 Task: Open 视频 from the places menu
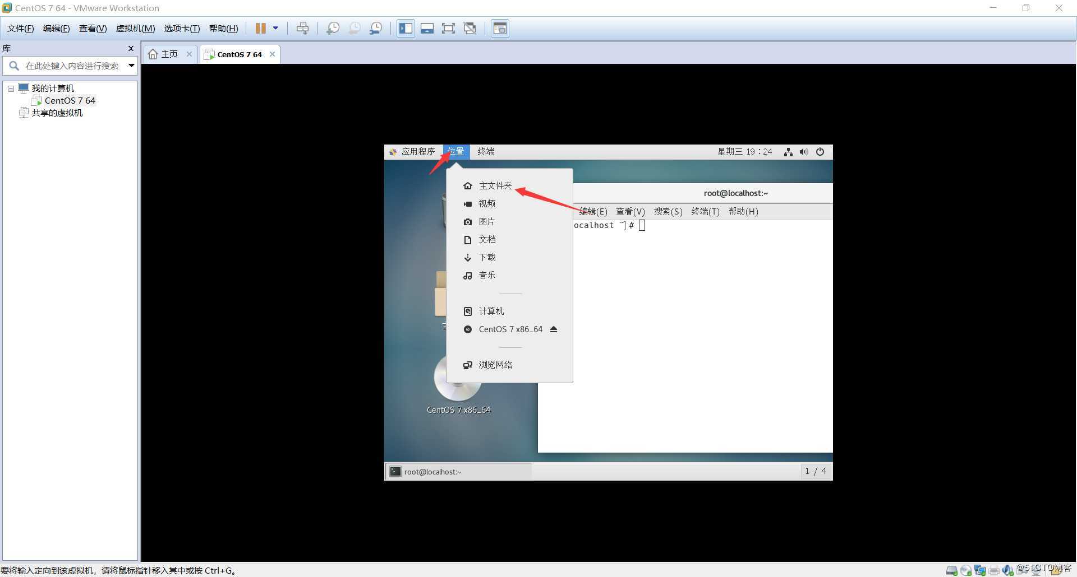pyautogui.click(x=509, y=203)
